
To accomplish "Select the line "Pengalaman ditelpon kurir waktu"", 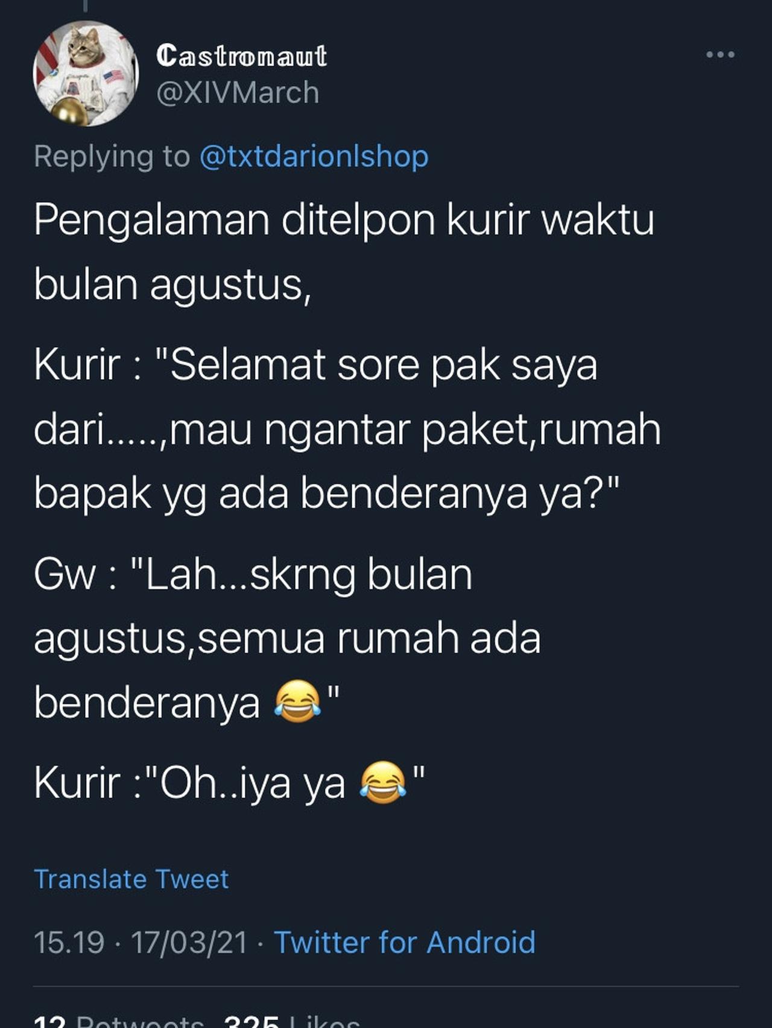I will click(x=344, y=221).
